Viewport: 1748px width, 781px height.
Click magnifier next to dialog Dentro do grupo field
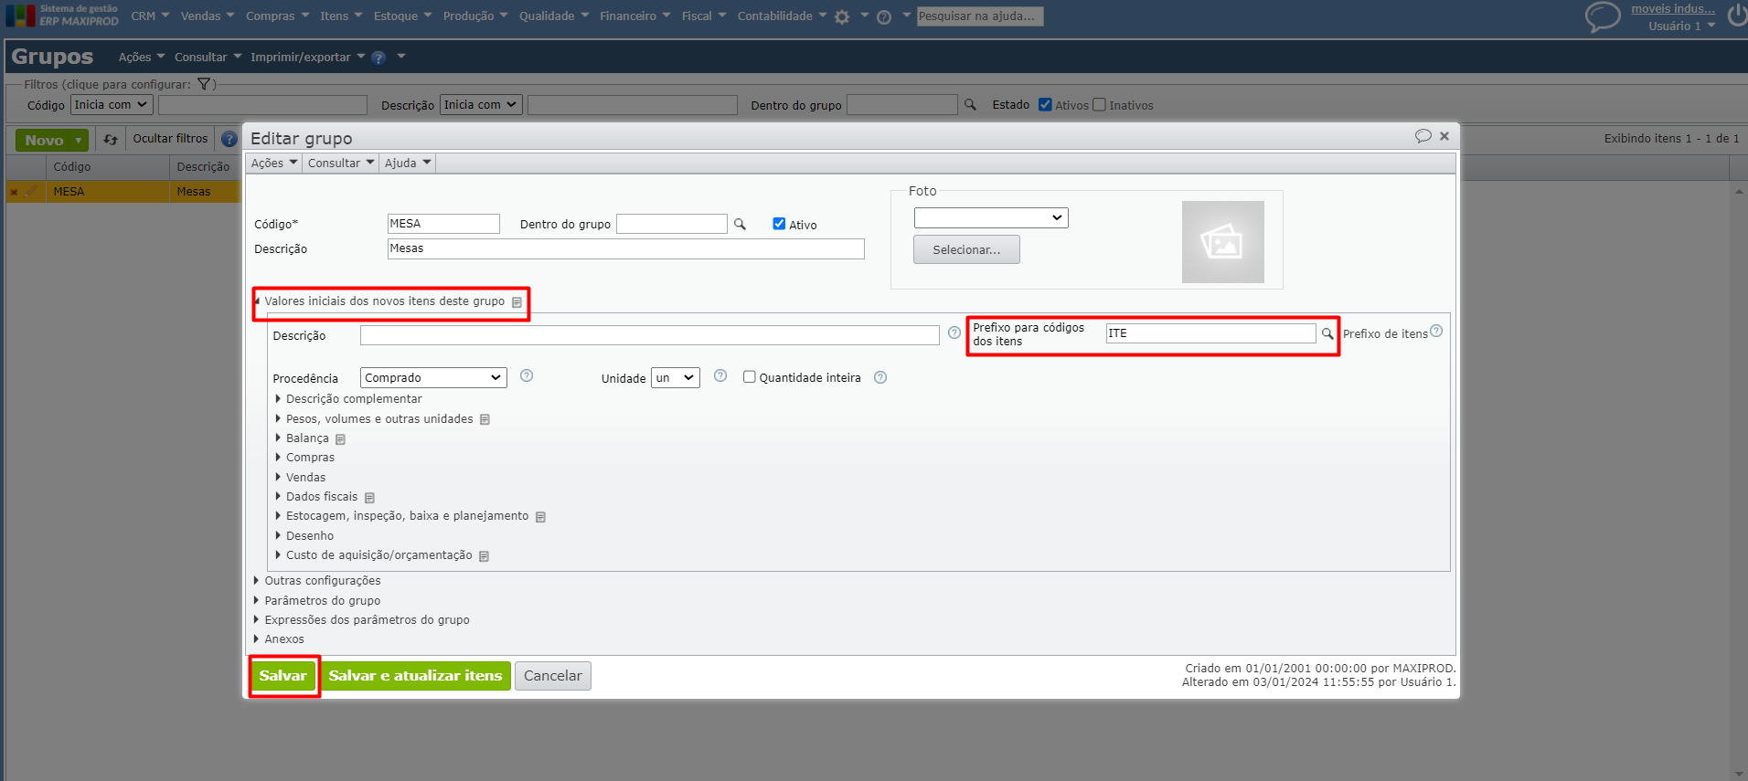pyautogui.click(x=740, y=224)
